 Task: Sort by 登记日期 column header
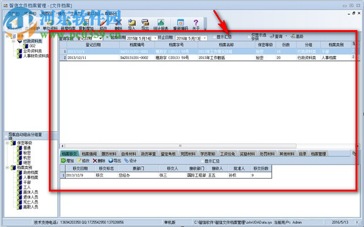93,45
